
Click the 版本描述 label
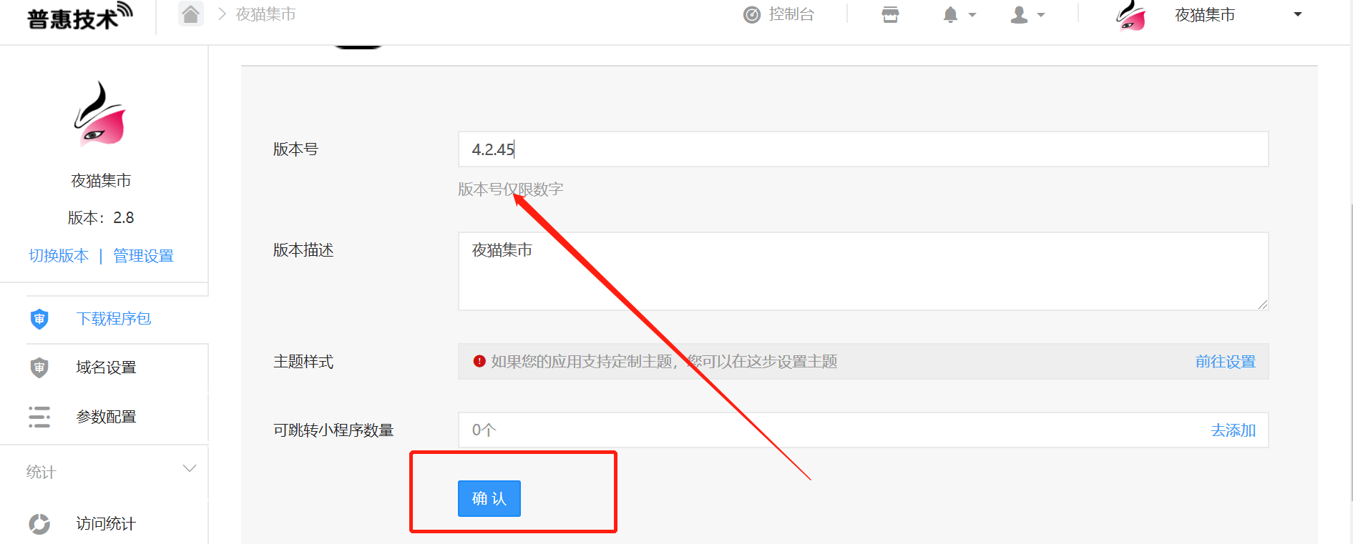tap(303, 250)
